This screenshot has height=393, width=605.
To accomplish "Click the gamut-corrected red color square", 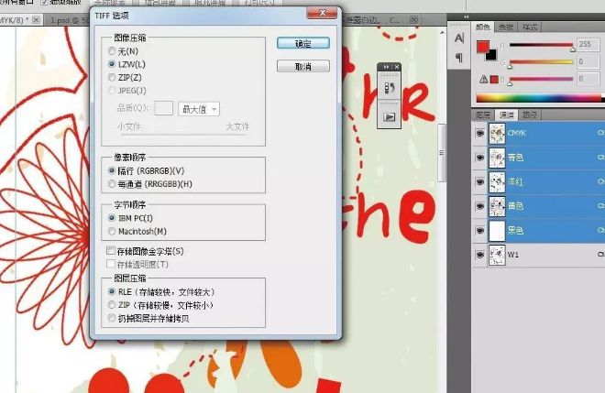I will (494, 80).
